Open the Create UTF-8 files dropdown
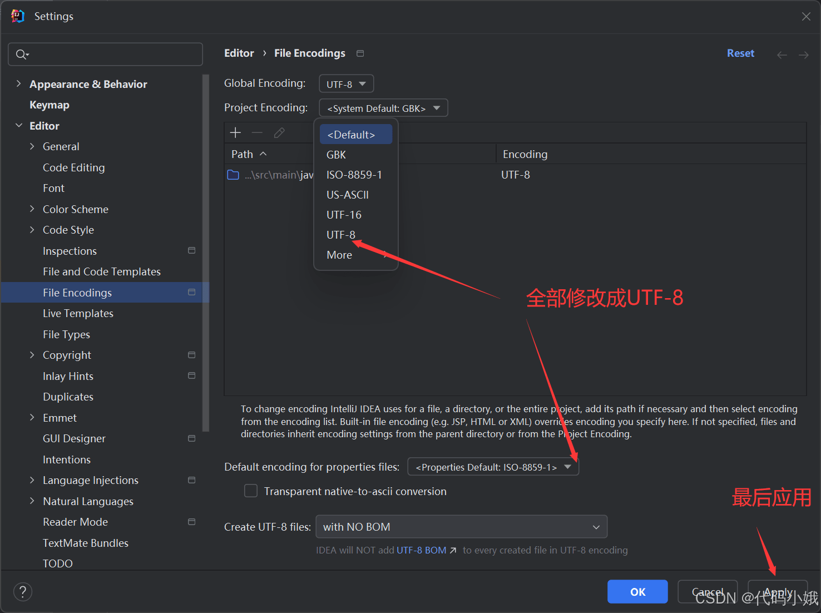This screenshot has height=613, width=821. tap(461, 527)
